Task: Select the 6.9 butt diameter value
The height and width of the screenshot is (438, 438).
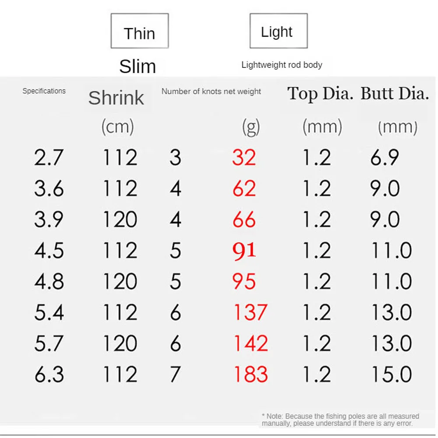Action: point(385,158)
